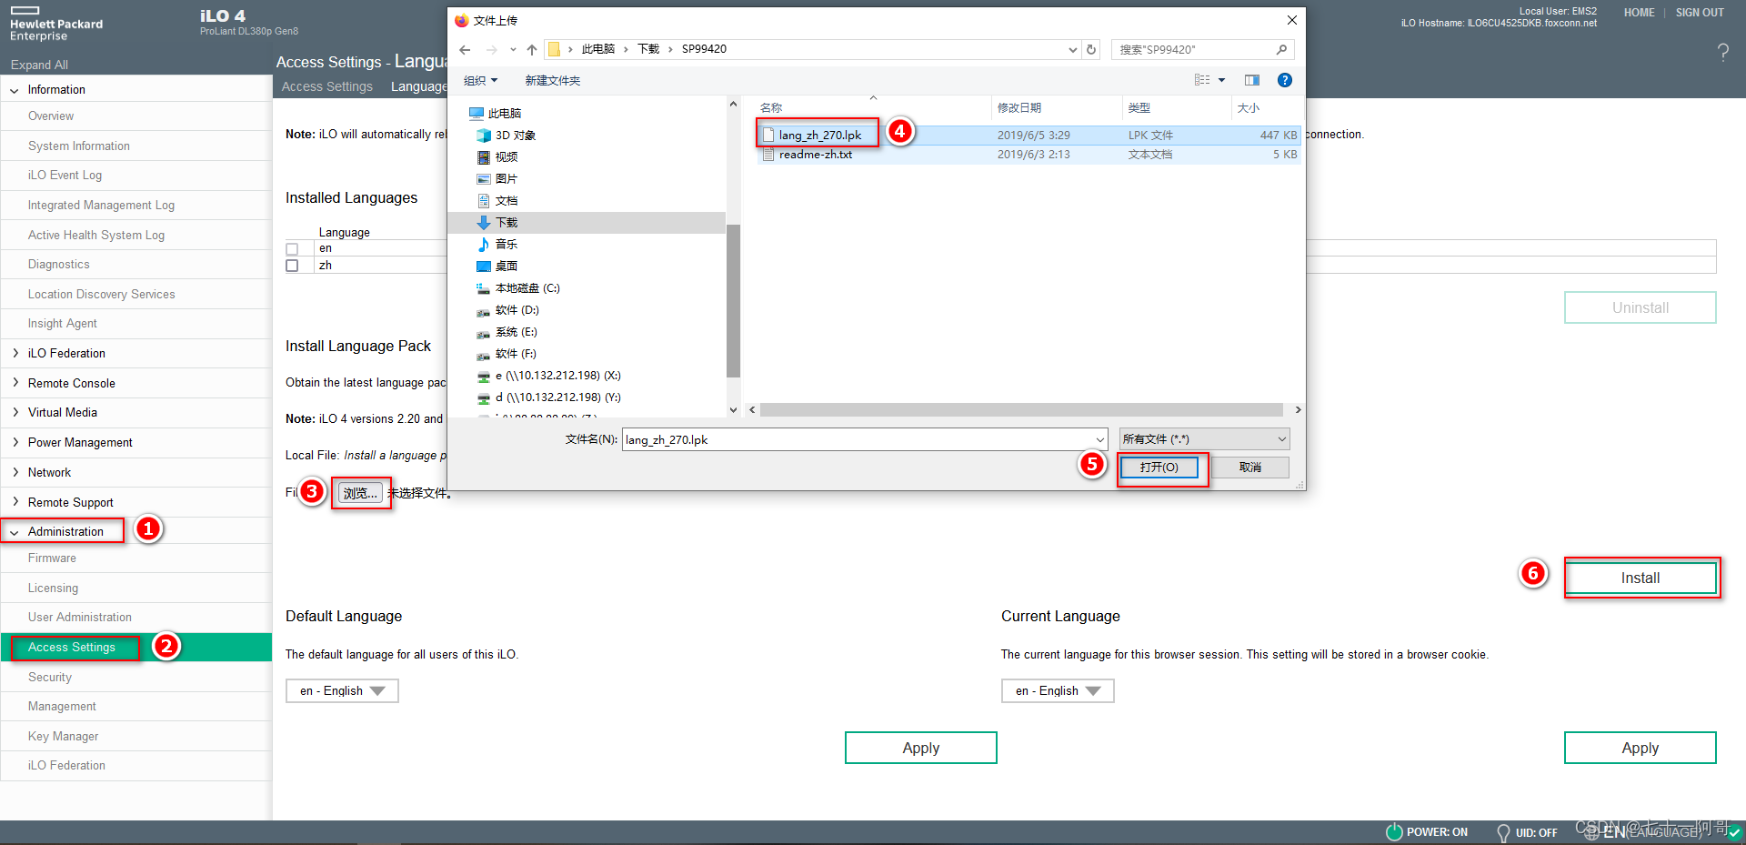Screen dimensions: 1746x845
Task: Open file dialog help button
Action: [1284, 80]
